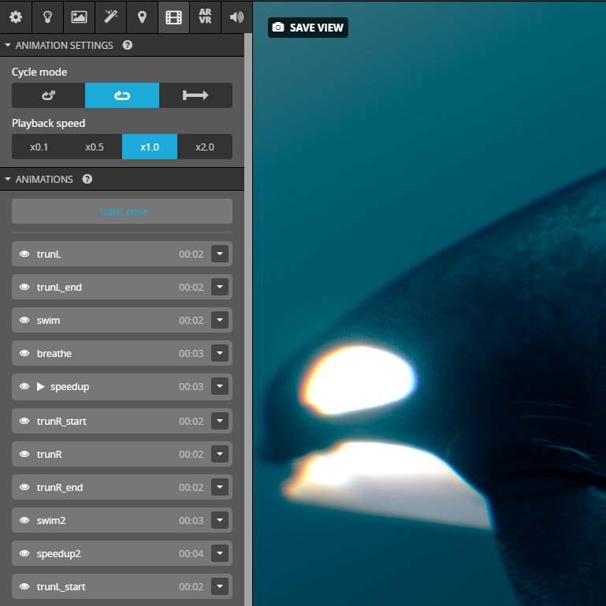
Task: Collapse the Animations section
Action: click(8, 179)
